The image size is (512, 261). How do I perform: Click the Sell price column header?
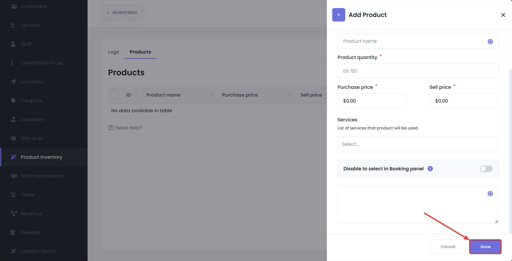[x=311, y=95]
